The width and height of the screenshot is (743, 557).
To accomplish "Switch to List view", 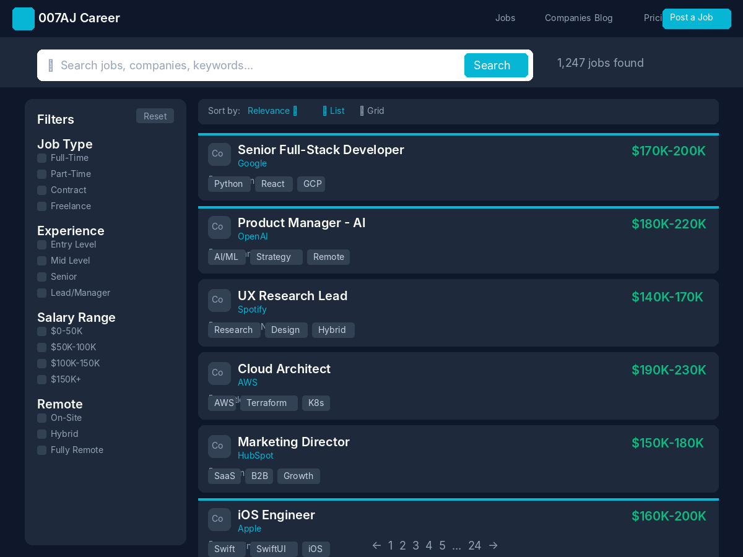I will pyautogui.click(x=334, y=111).
